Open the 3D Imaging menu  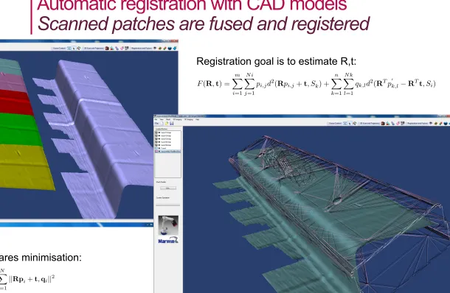[x=189, y=119]
